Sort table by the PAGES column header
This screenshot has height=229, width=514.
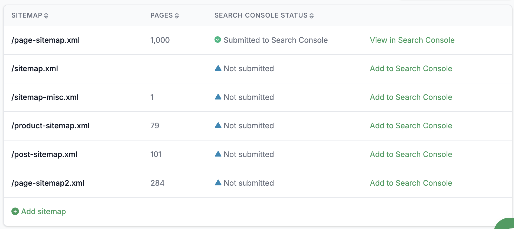[165, 15]
